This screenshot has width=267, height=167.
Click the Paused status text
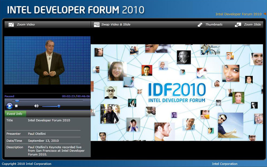pos(9,96)
